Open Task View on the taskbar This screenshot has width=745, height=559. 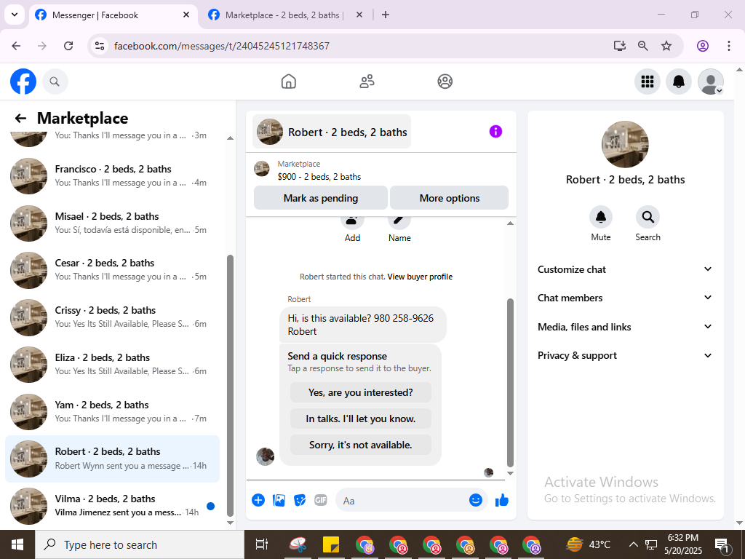pos(262,544)
